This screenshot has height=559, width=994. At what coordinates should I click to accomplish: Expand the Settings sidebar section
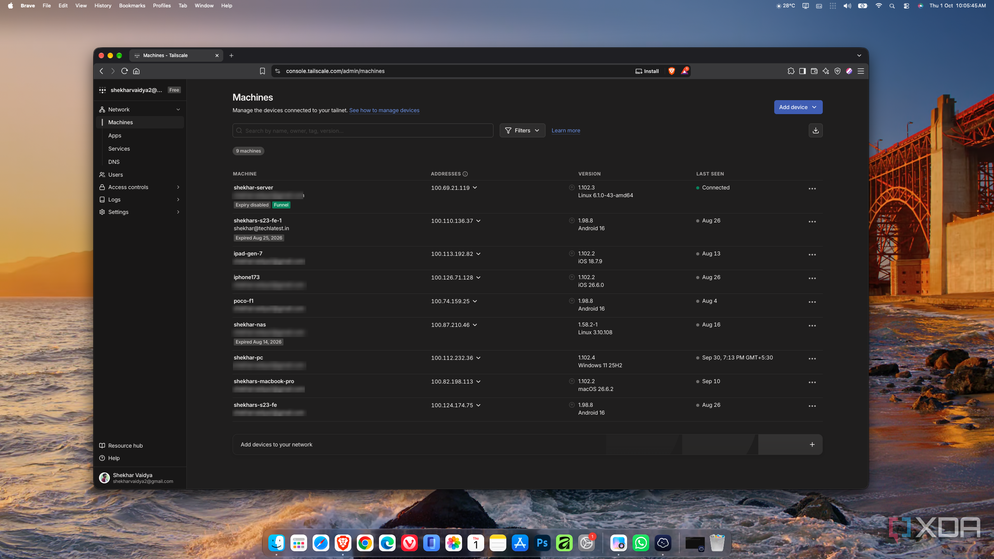tap(178, 212)
